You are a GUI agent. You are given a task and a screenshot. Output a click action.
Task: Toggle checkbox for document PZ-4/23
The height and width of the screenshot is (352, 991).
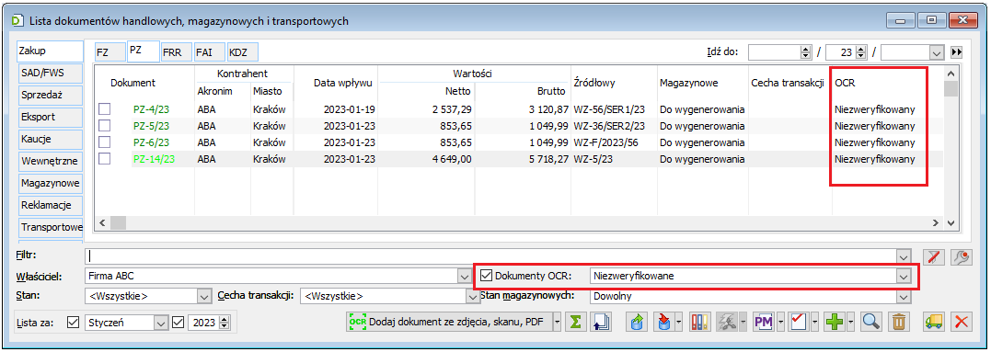click(104, 109)
